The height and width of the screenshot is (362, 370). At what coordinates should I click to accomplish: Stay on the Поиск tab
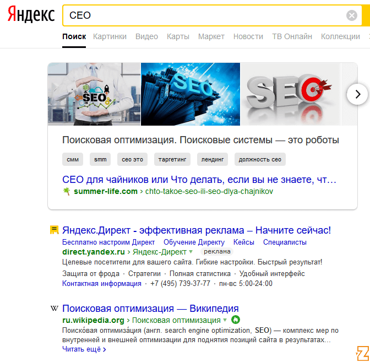click(x=74, y=36)
